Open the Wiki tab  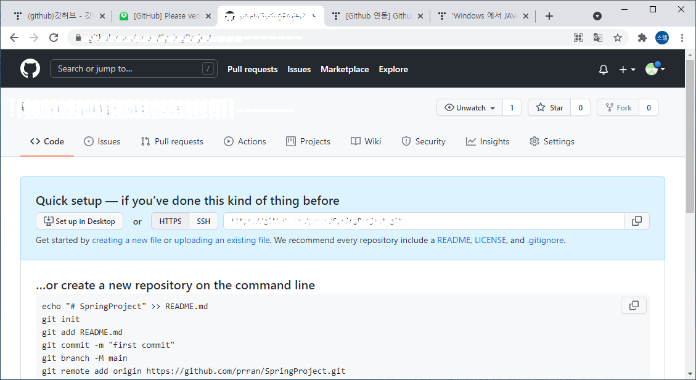[x=366, y=141]
